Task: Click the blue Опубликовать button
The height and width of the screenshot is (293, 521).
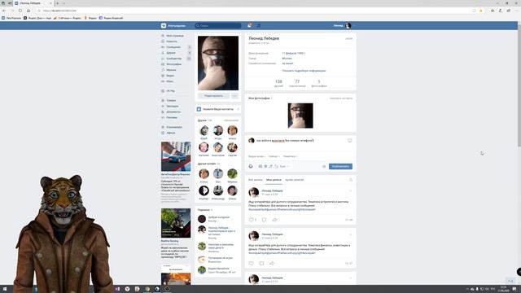Action: coord(340,166)
